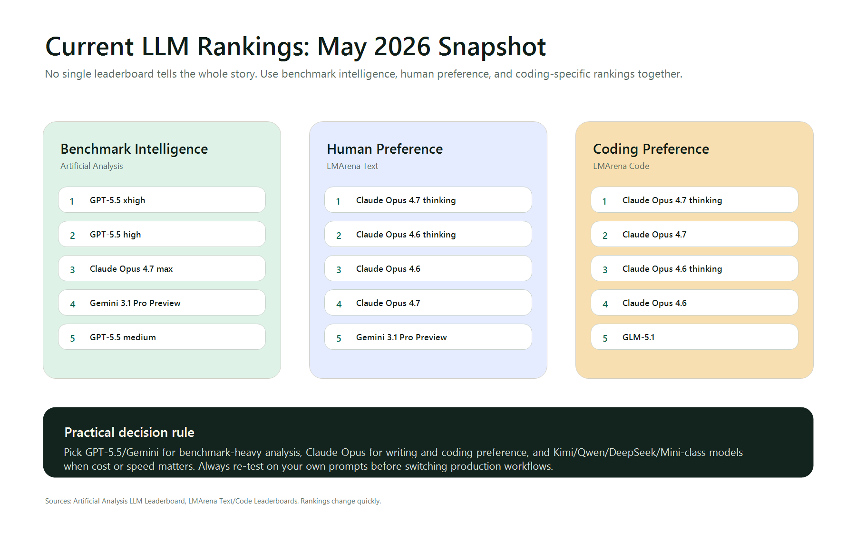The height and width of the screenshot is (533, 856).
Task: Select Claude Opus 4.6 thinking under Coding Preference
Action: pyautogui.click(x=694, y=268)
